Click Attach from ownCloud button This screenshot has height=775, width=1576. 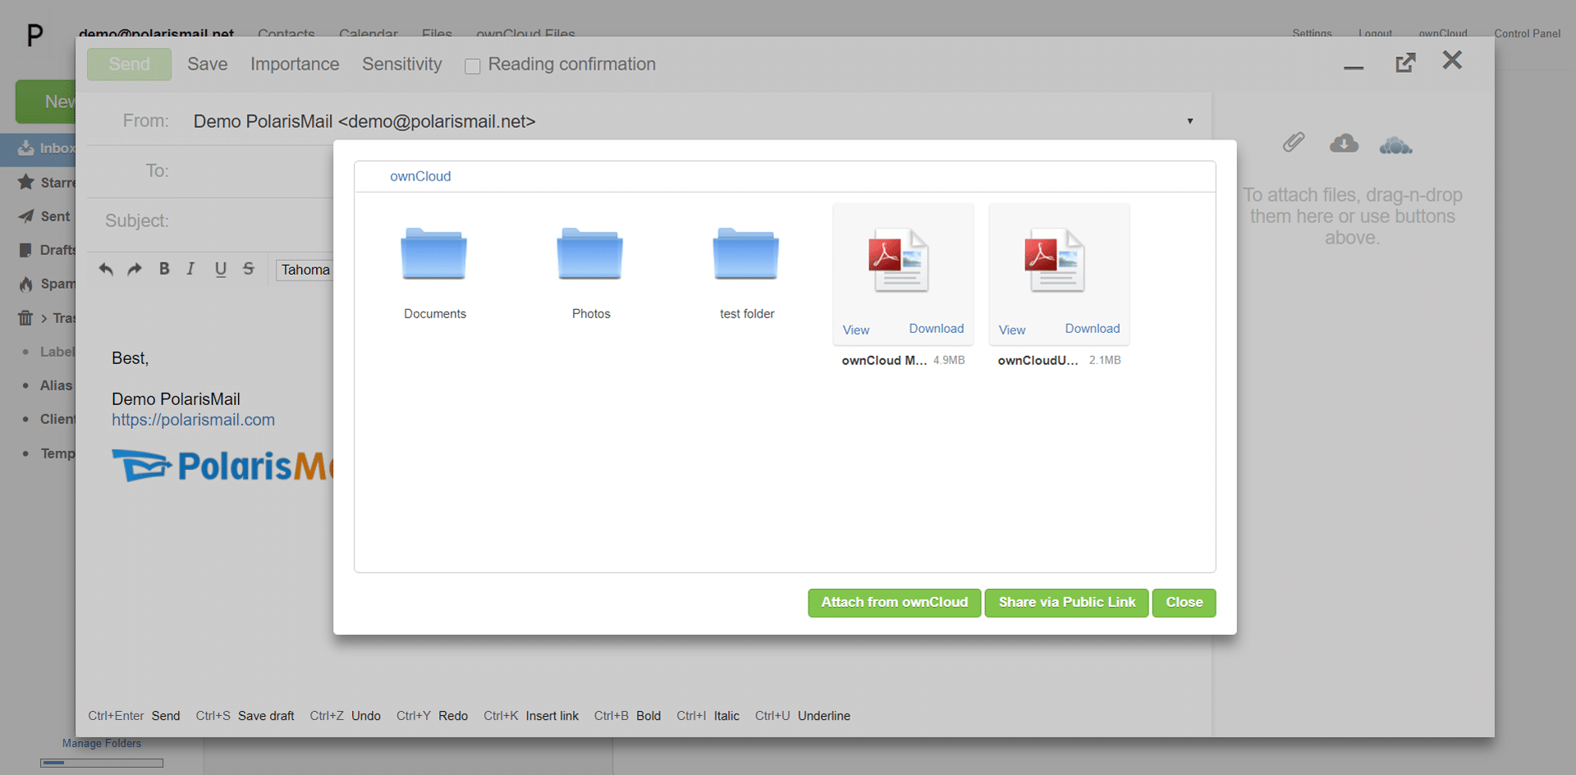pyautogui.click(x=894, y=603)
